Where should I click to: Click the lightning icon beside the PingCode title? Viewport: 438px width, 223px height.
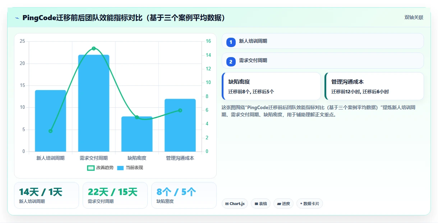17,18
